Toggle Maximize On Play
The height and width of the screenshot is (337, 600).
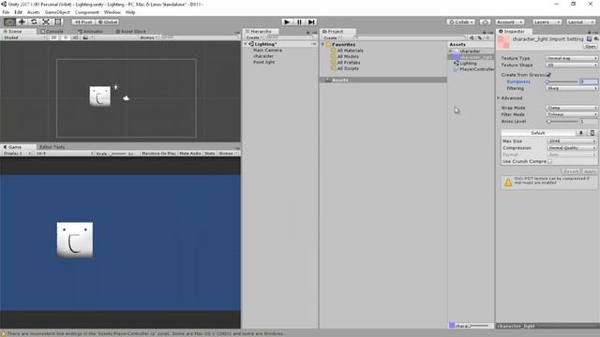coord(158,154)
